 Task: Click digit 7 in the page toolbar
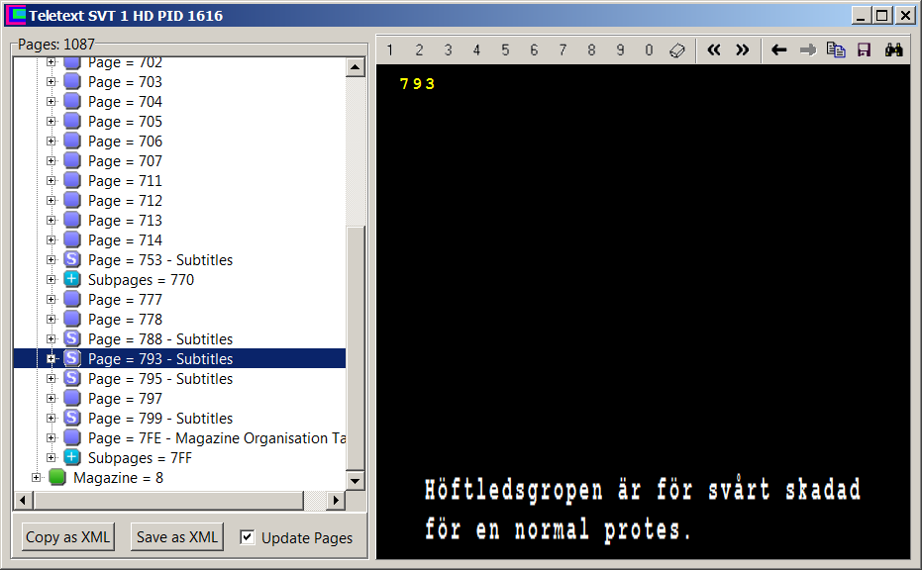tap(563, 49)
